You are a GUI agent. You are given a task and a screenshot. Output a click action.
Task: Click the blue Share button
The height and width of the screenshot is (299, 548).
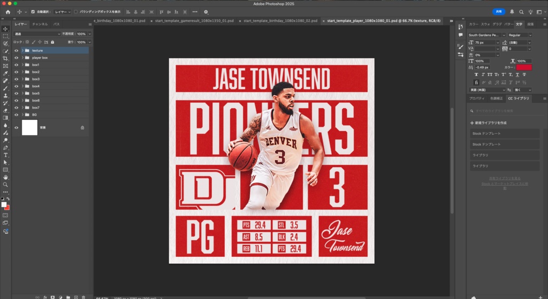[x=499, y=12]
